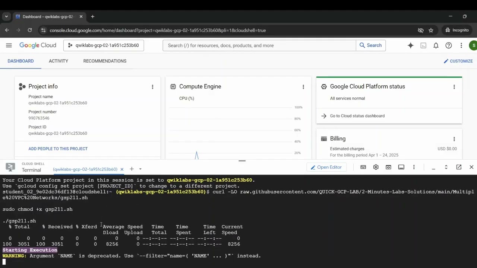The width and height of the screenshot is (477, 268).
Task: Add a new Cloud Shell terminal tab
Action: point(132,169)
